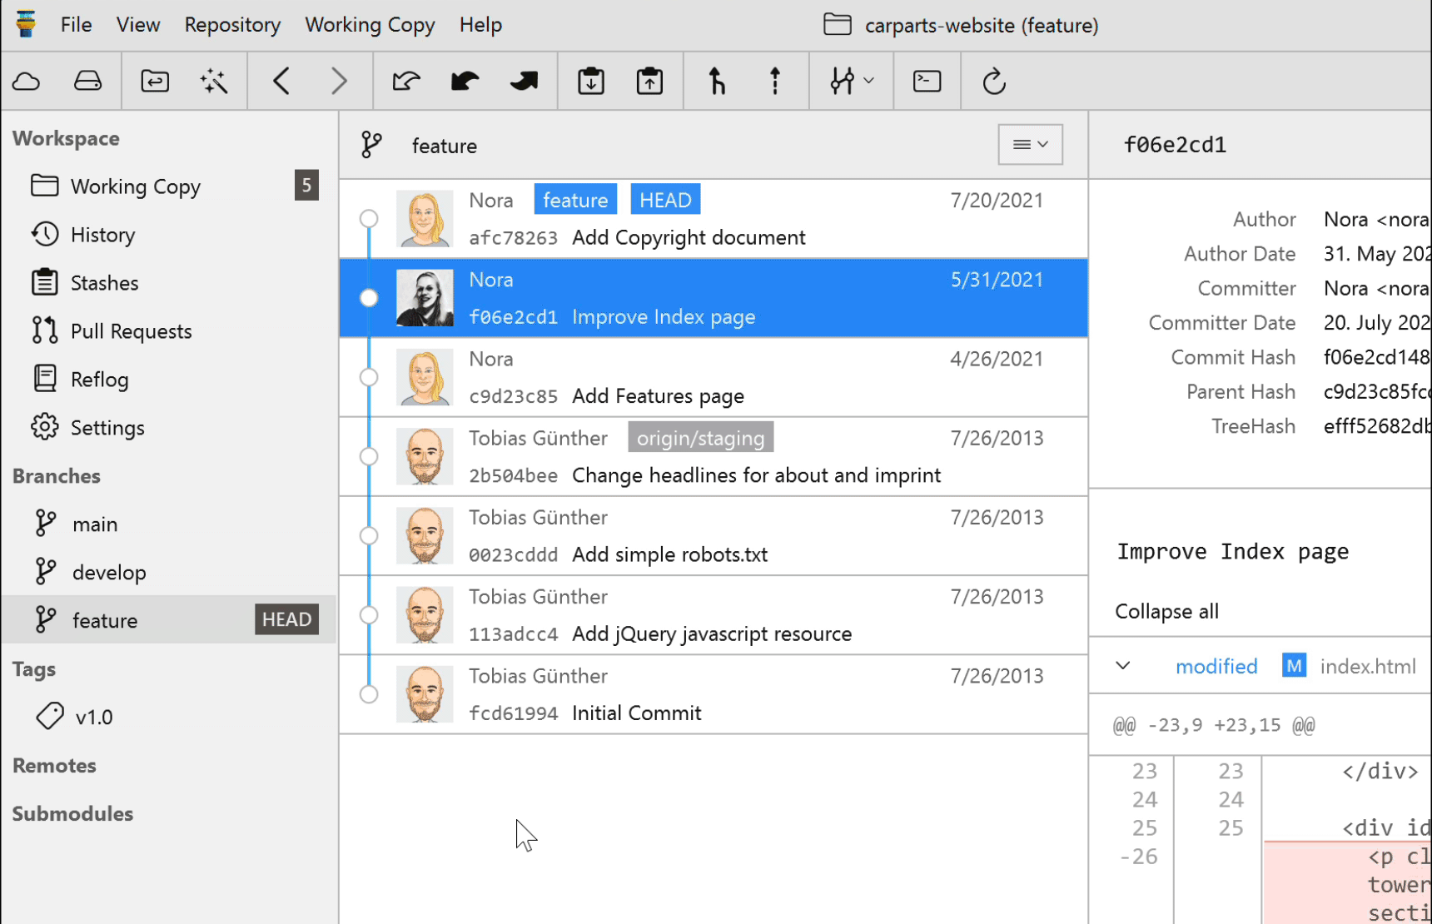Click the Save Stash toolbar icon
This screenshot has width=1432, height=924.
point(591,82)
